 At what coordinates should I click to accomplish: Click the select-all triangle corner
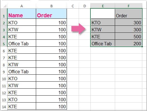[x=4, y=6]
